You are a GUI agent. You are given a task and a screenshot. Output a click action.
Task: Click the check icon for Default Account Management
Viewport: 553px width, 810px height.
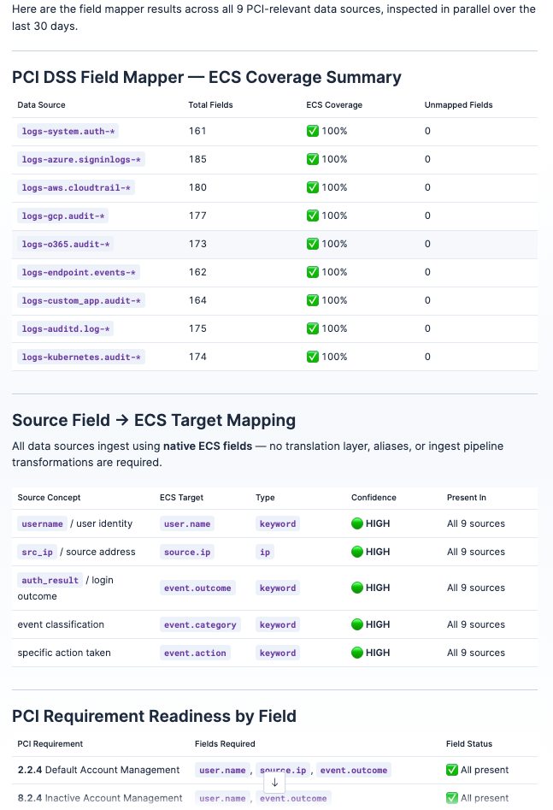452,770
